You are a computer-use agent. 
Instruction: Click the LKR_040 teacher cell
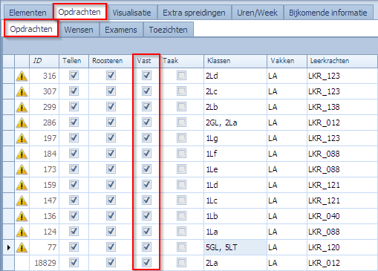[x=324, y=216]
